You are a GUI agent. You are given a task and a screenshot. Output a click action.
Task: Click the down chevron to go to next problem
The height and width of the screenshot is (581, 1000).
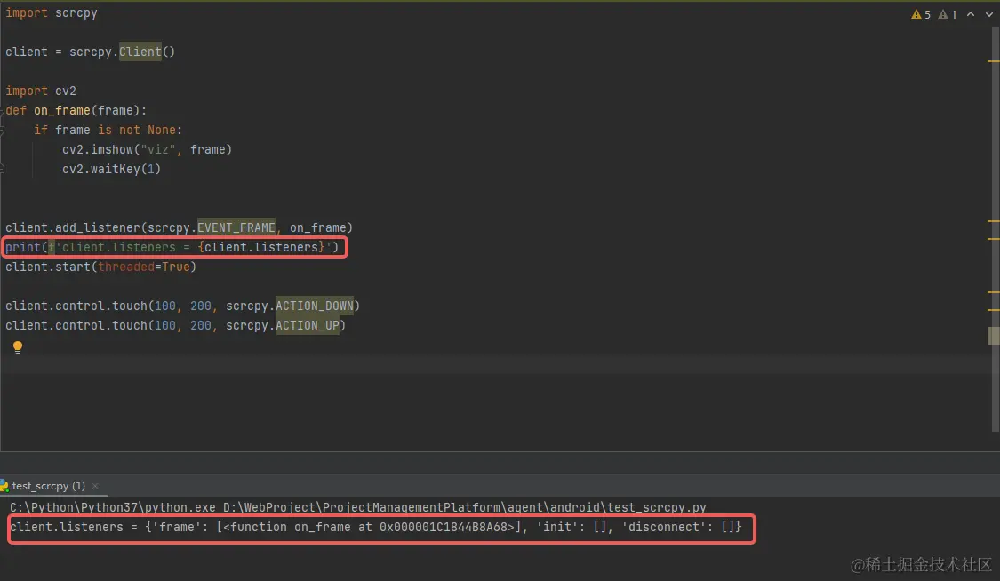click(x=988, y=14)
